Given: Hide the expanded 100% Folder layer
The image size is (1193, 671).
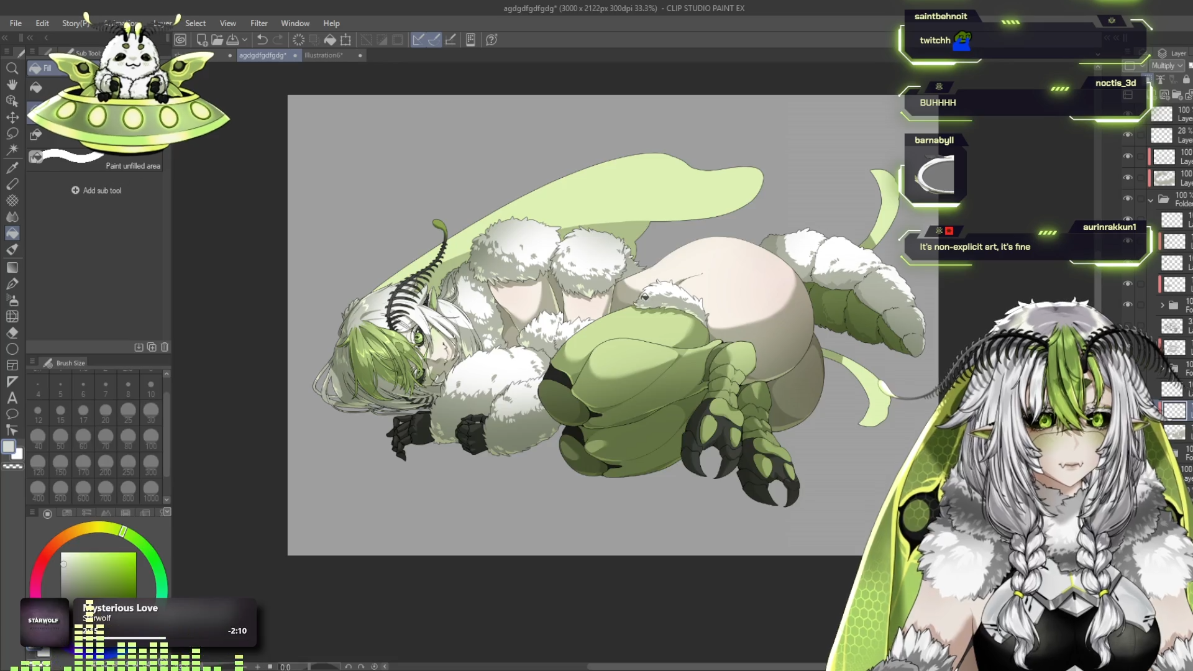Looking at the screenshot, I should [x=1128, y=199].
